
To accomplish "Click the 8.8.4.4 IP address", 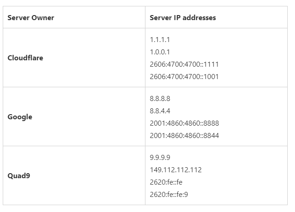I will click(x=160, y=111).
